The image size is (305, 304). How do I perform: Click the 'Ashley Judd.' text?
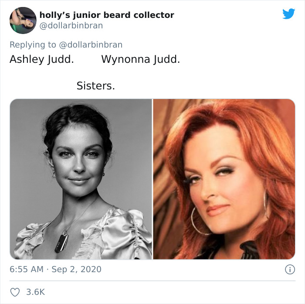(42, 59)
